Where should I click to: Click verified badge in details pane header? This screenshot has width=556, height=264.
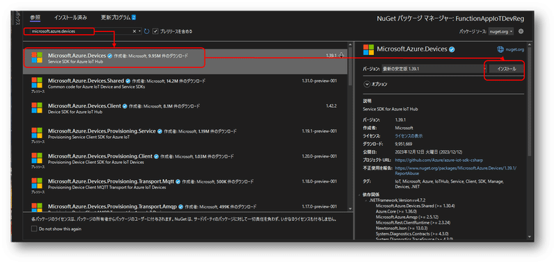(452, 49)
